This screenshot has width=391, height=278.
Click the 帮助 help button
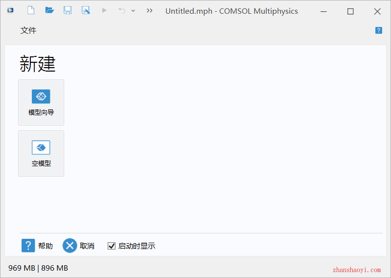(x=37, y=246)
